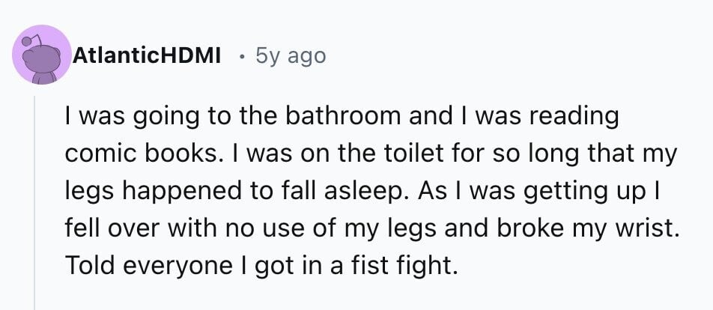This screenshot has height=310, width=713.
Task: Click the dot separator before the timestamp
Action: [243, 57]
